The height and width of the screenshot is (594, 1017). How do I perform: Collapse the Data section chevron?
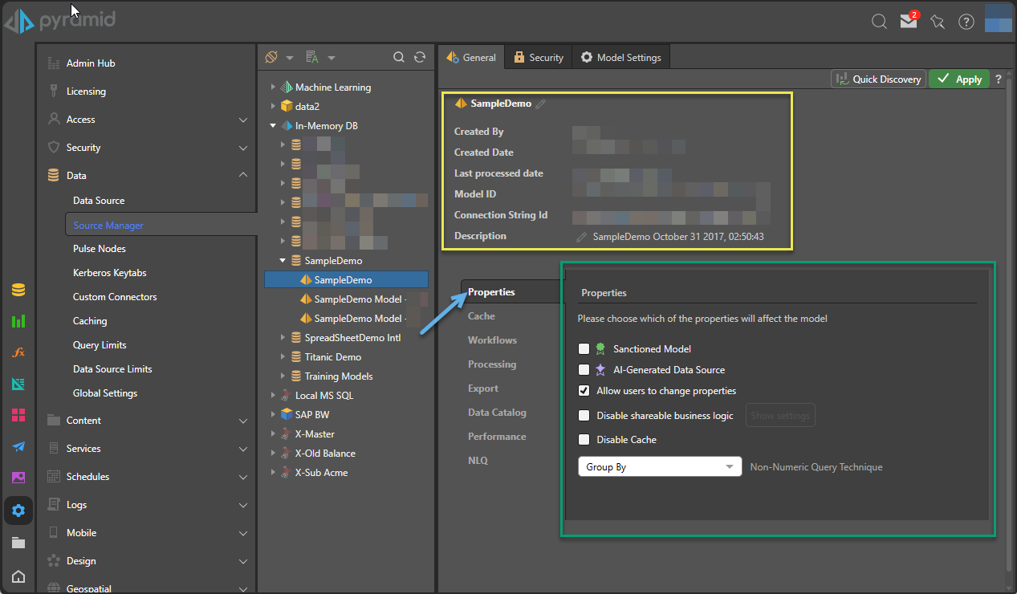(x=243, y=175)
